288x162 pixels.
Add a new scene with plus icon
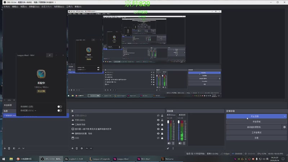pyautogui.click(x=5, y=148)
